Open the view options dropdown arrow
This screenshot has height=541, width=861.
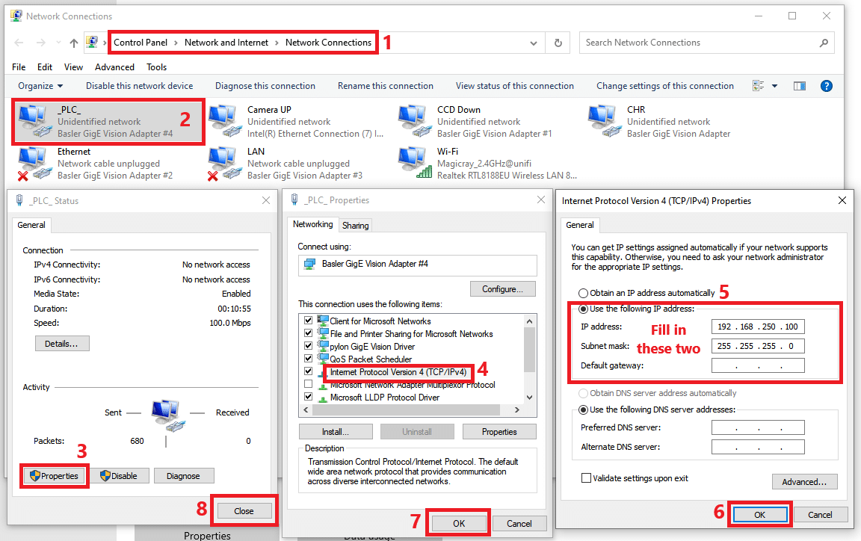click(774, 86)
